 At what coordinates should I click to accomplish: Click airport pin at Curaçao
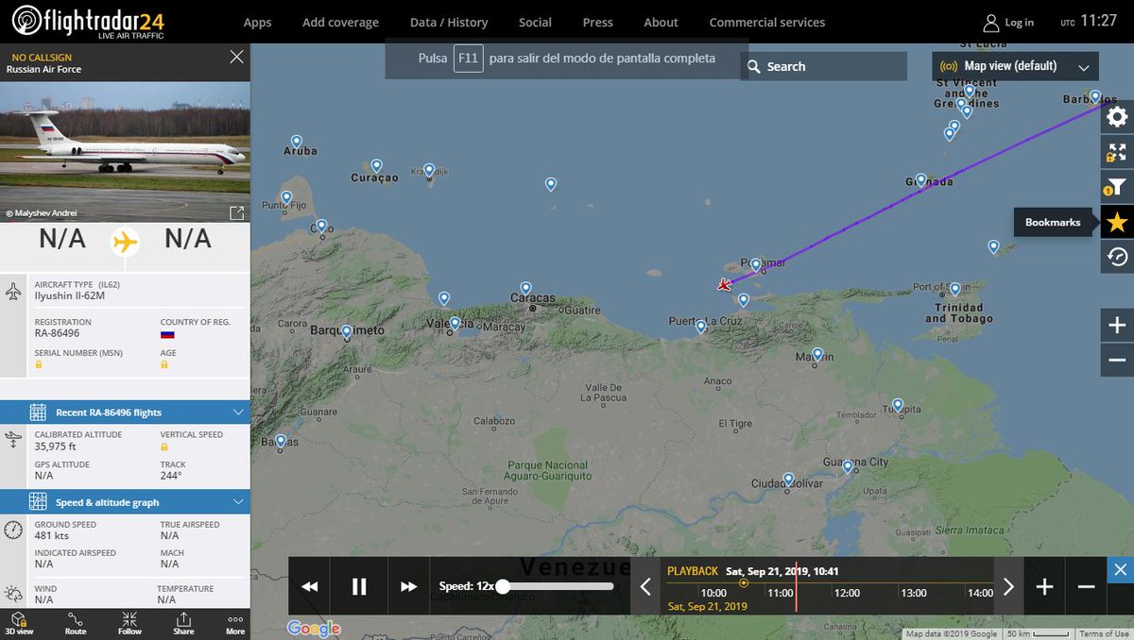point(376,166)
